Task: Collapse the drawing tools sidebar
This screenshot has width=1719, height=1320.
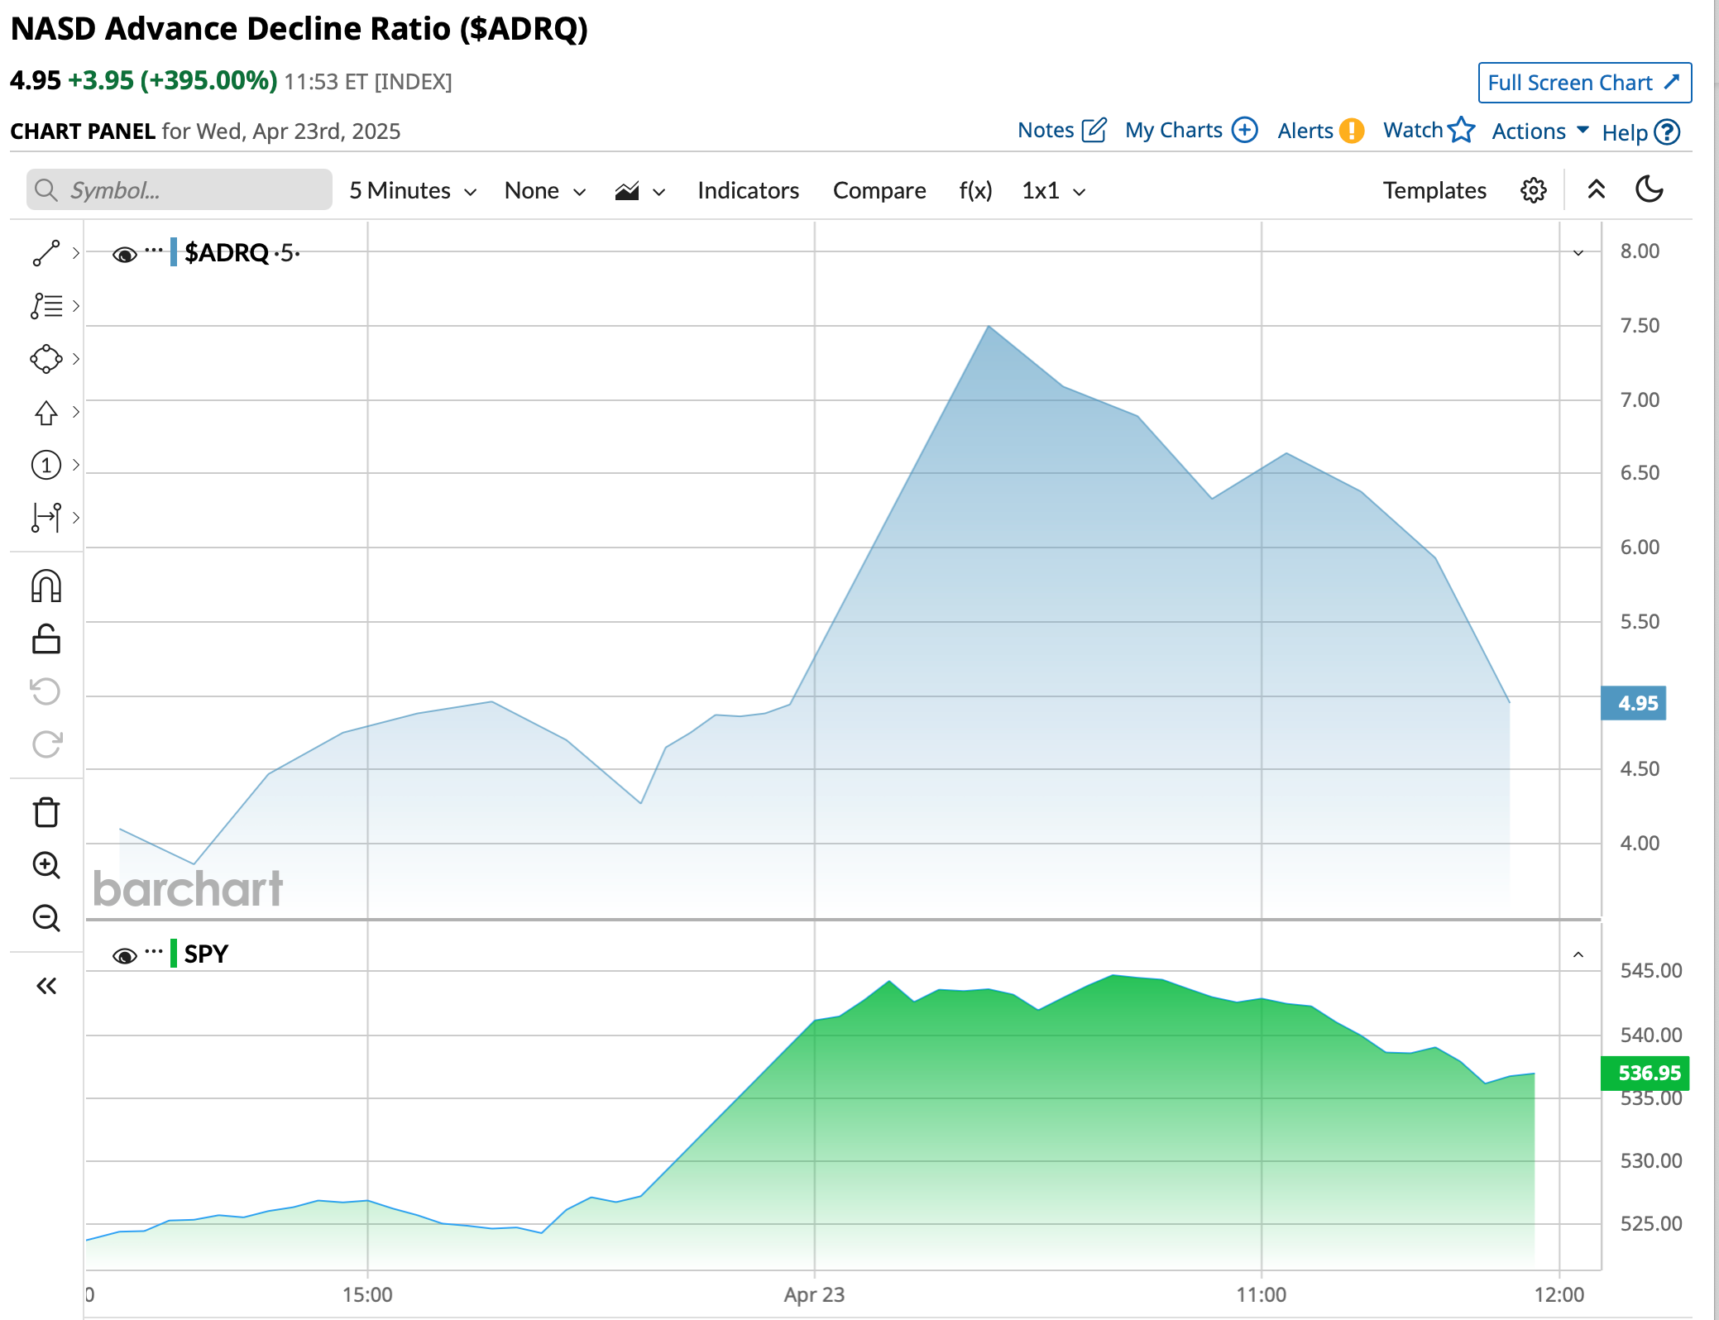Action: click(45, 986)
